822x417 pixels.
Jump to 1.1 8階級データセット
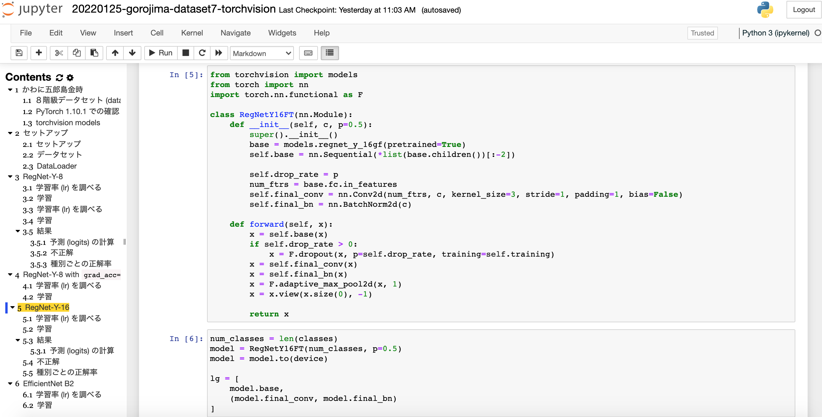(x=72, y=100)
